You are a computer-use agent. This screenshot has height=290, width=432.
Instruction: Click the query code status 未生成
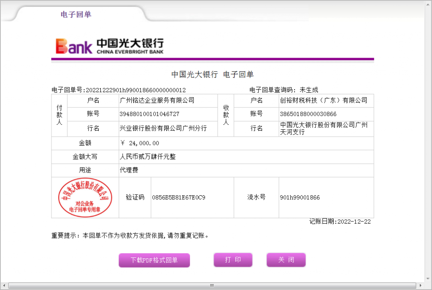click(309, 90)
